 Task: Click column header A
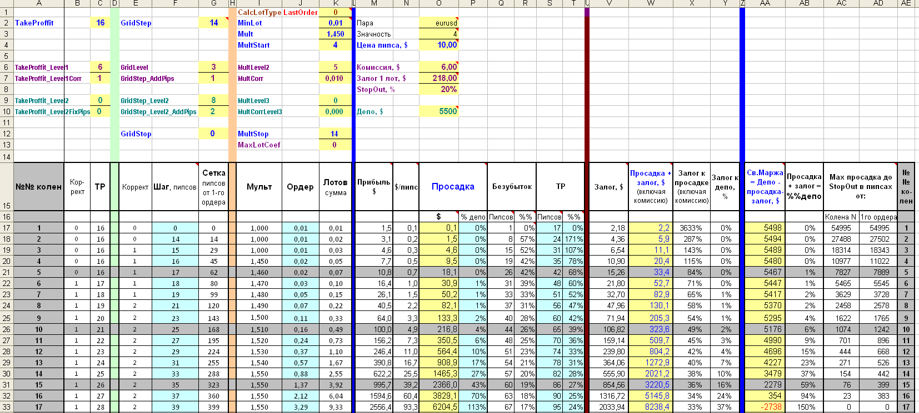[x=39, y=3]
